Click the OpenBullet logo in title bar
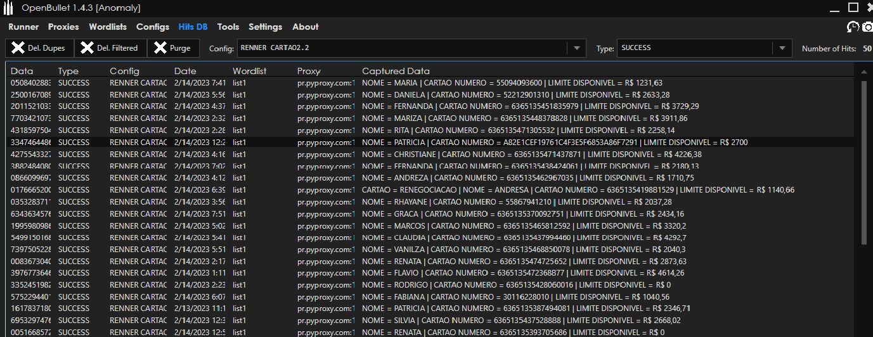Image resolution: width=873 pixels, height=337 pixels. [x=9, y=8]
